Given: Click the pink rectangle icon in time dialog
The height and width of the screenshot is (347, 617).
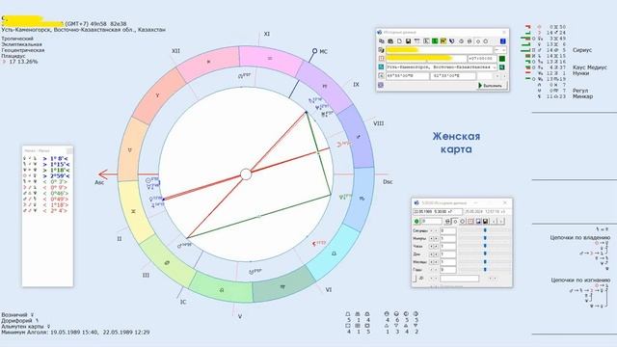Looking at the screenshot, I should [x=470, y=222].
